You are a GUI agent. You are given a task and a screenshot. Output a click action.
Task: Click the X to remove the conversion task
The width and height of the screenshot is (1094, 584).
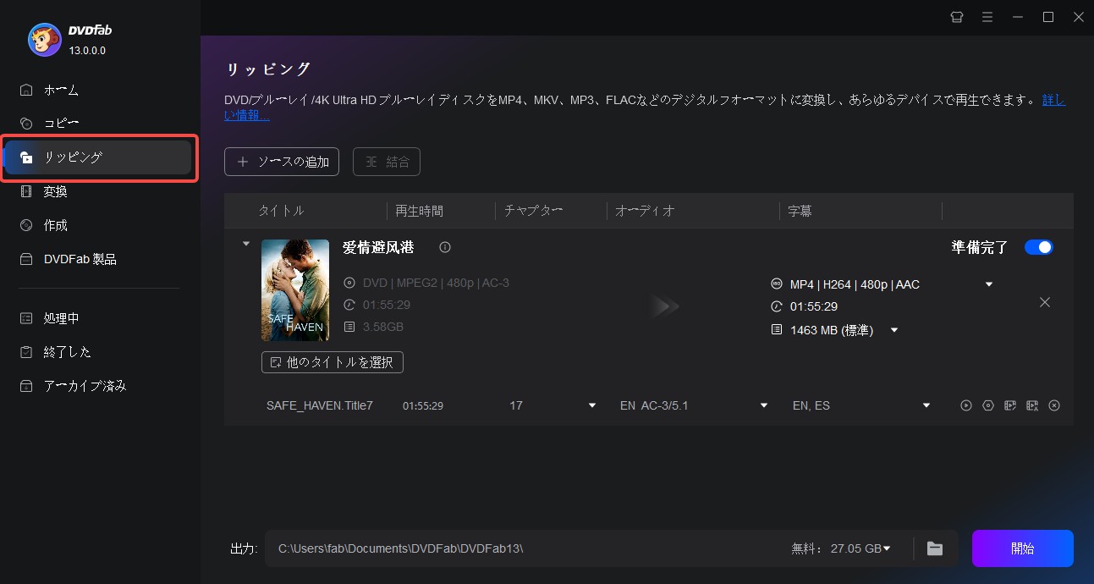click(1044, 301)
